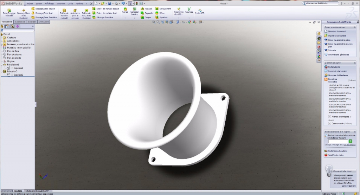Select the Enroulement wrap tool

click(163, 9)
